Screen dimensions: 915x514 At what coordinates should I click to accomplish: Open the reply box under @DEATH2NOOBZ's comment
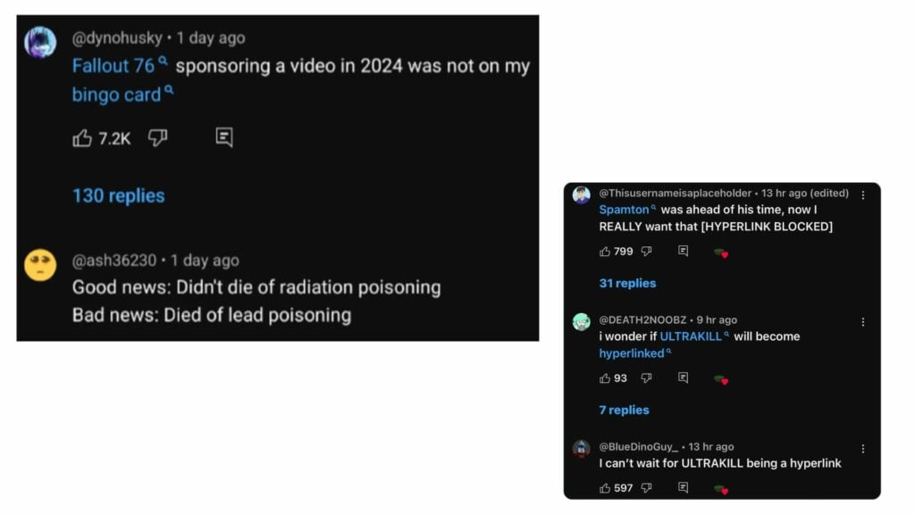[x=684, y=379]
